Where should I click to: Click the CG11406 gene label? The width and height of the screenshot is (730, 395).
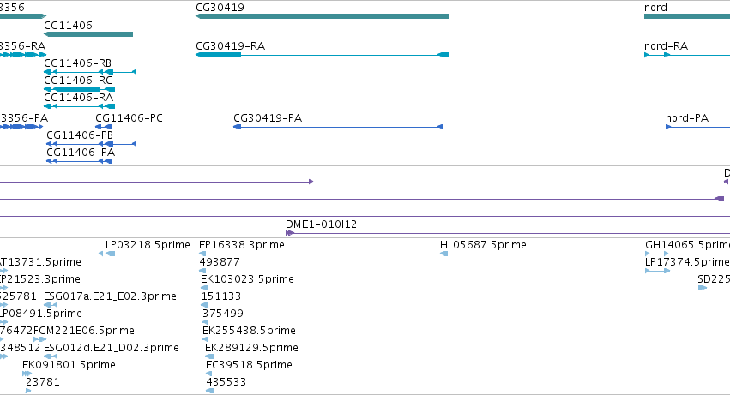(68, 25)
